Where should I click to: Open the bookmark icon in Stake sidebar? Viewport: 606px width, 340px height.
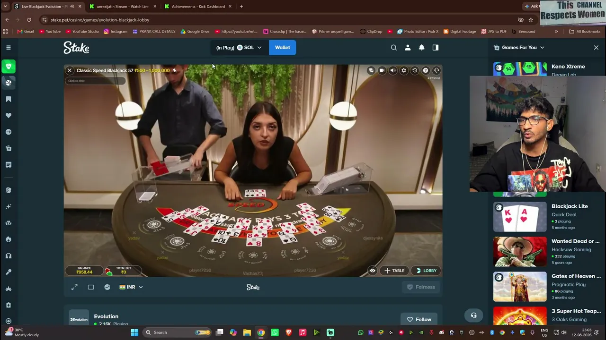click(x=9, y=99)
